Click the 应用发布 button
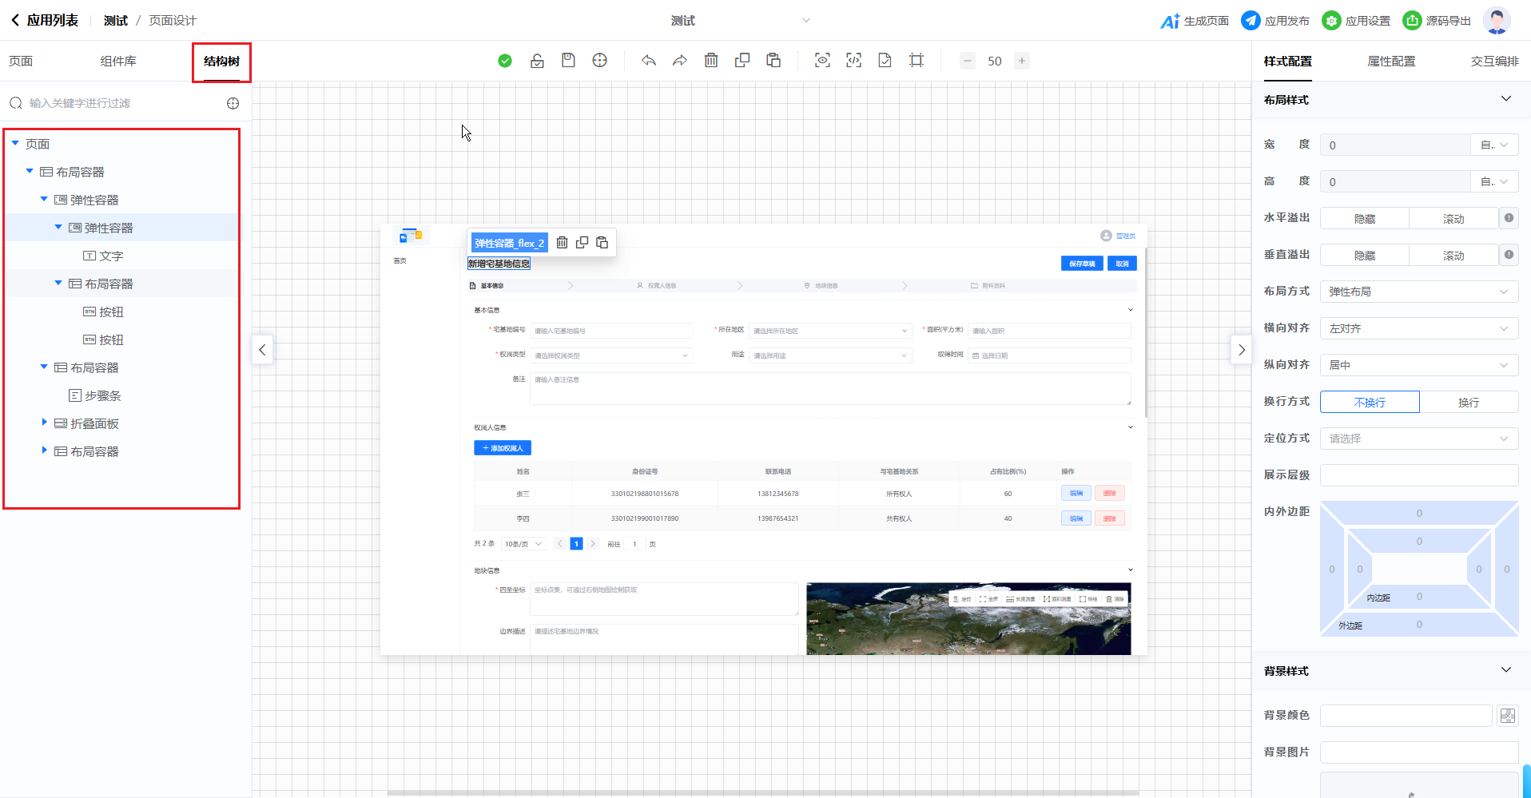The width and height of the screenshot is (1531, 798). coord(1276,21)
